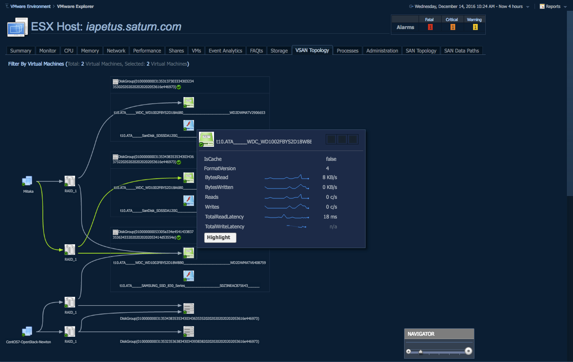
Task: Click the 'FormatVersion' property label
Action: click(x=220, y=168)
